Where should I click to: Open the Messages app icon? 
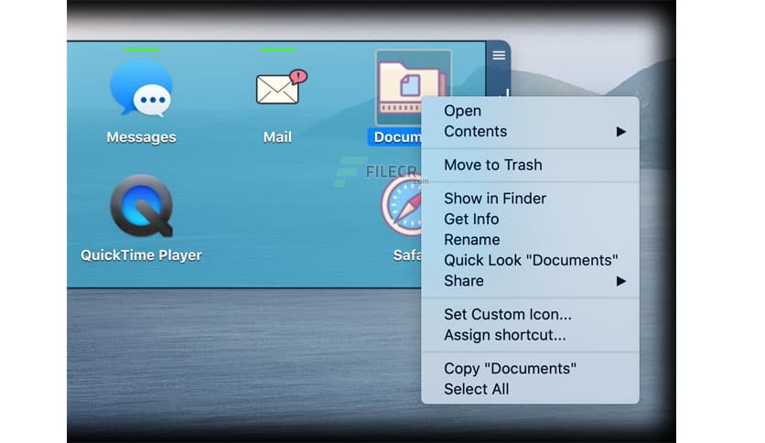141,88
